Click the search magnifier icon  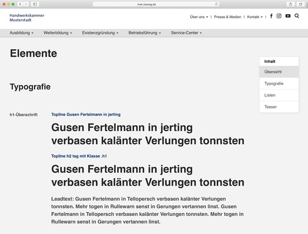click(297, 16)
